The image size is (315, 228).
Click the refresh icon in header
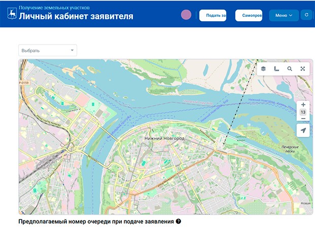[306, 15]
